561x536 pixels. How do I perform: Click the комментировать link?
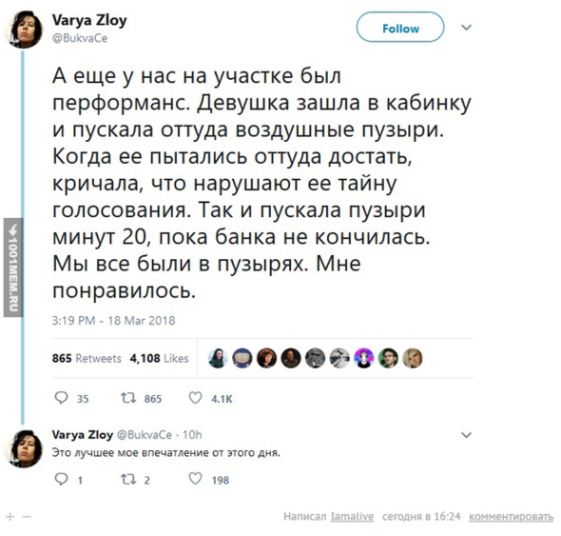point(511,517)
